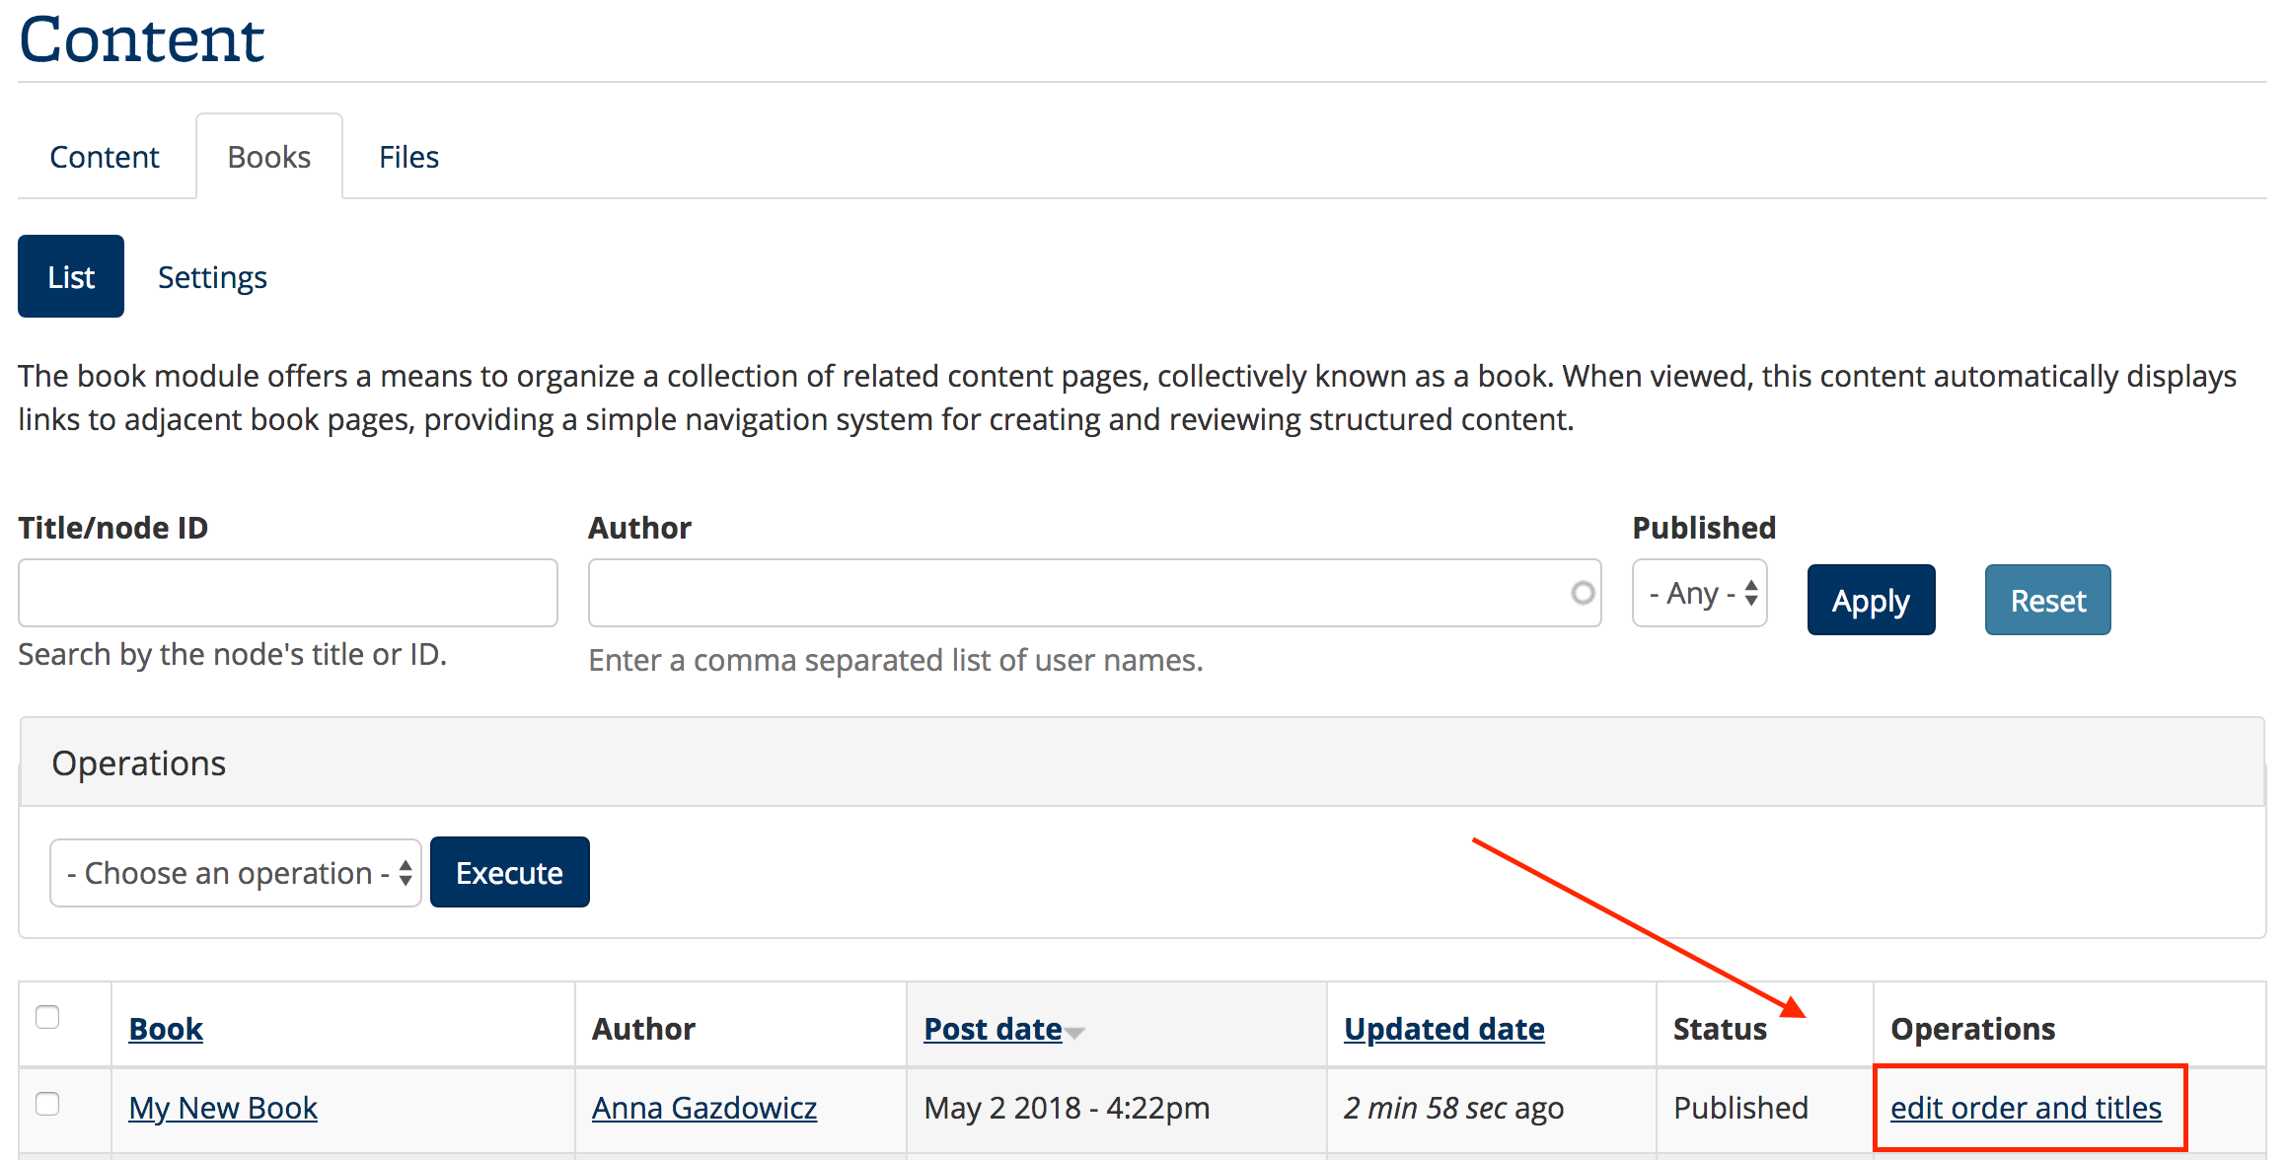Click the sort arrow next to Post date

1075,1032
